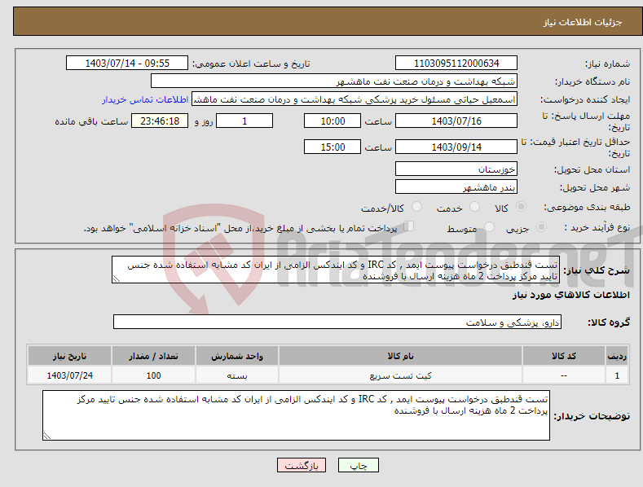Click the quantity cell showing 100
The width and height of the screenshot is (643, 487).
click(153, 375)
